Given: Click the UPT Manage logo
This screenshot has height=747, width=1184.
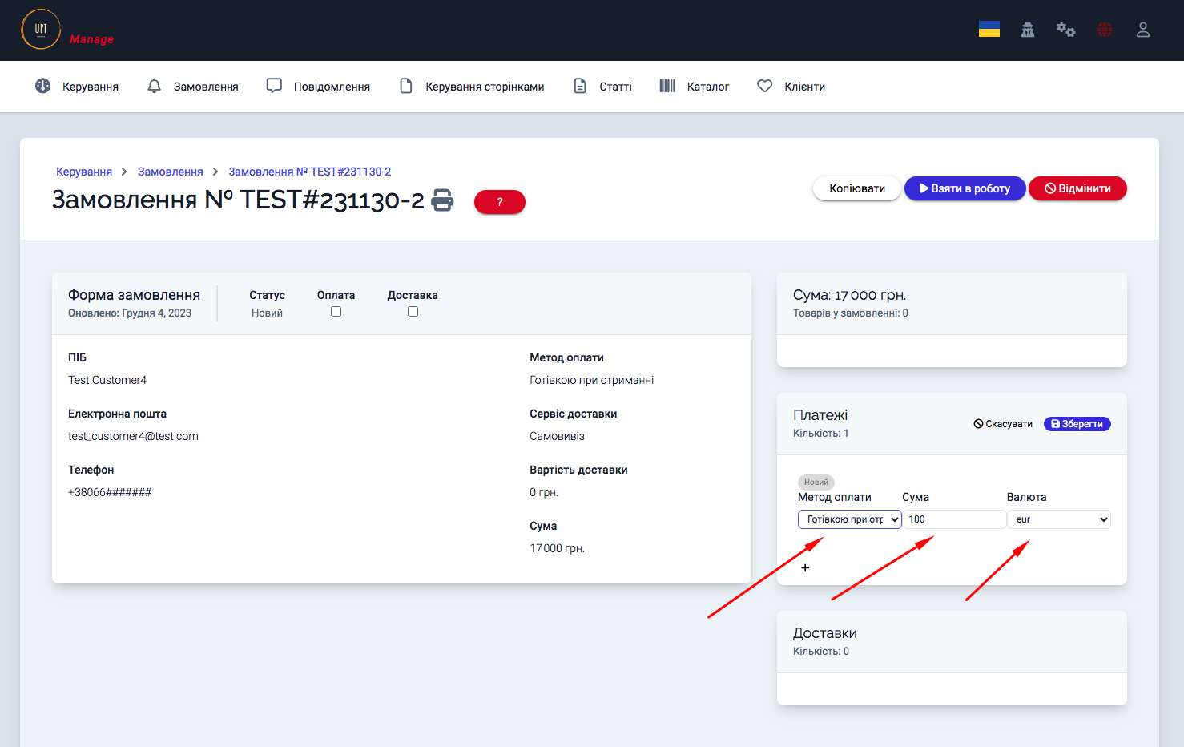Looking at the screenshot, I should 67,30.
